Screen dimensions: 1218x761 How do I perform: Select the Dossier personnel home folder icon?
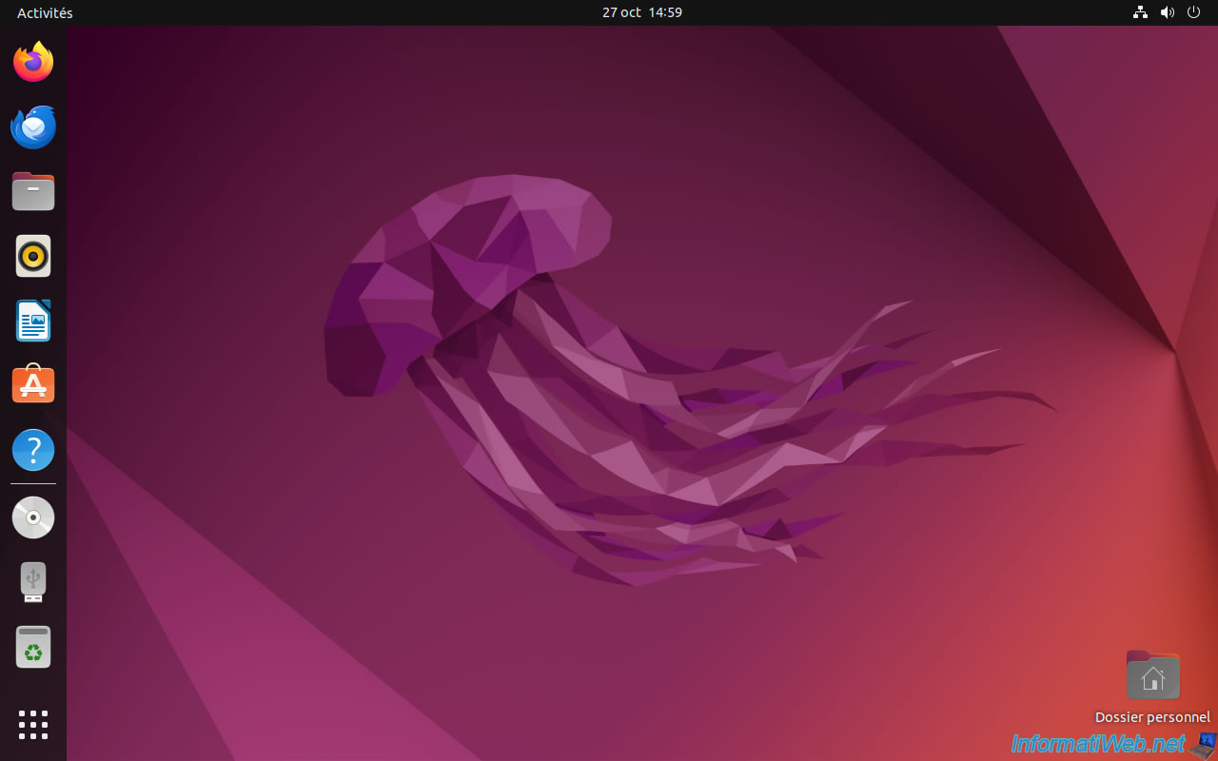point(1152,675)
